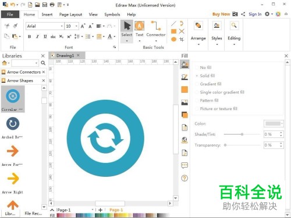Switch to the Insert ribbon tab
This screenshot has width=291, height=218.
pyautogui.click(x=47, y=14)
